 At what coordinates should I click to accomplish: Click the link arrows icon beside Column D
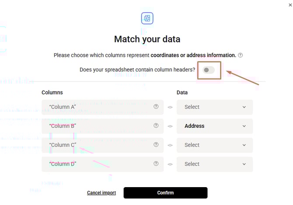pyautogui.click(x=170, y=164)
